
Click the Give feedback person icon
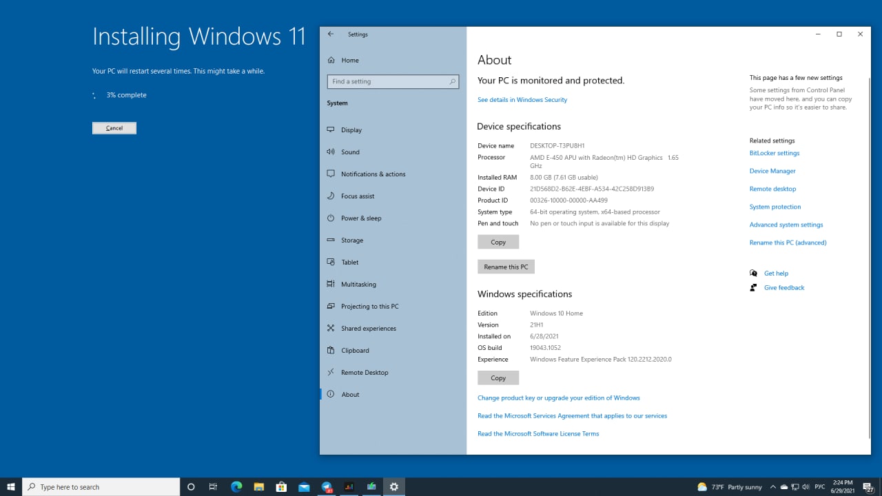(x=753, y=287)
